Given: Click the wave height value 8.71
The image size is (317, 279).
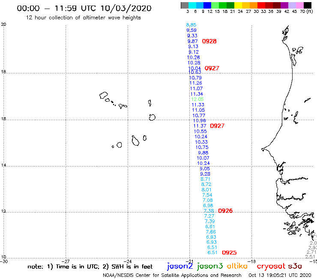Looking at the screenshot, I should pos(205,179).
